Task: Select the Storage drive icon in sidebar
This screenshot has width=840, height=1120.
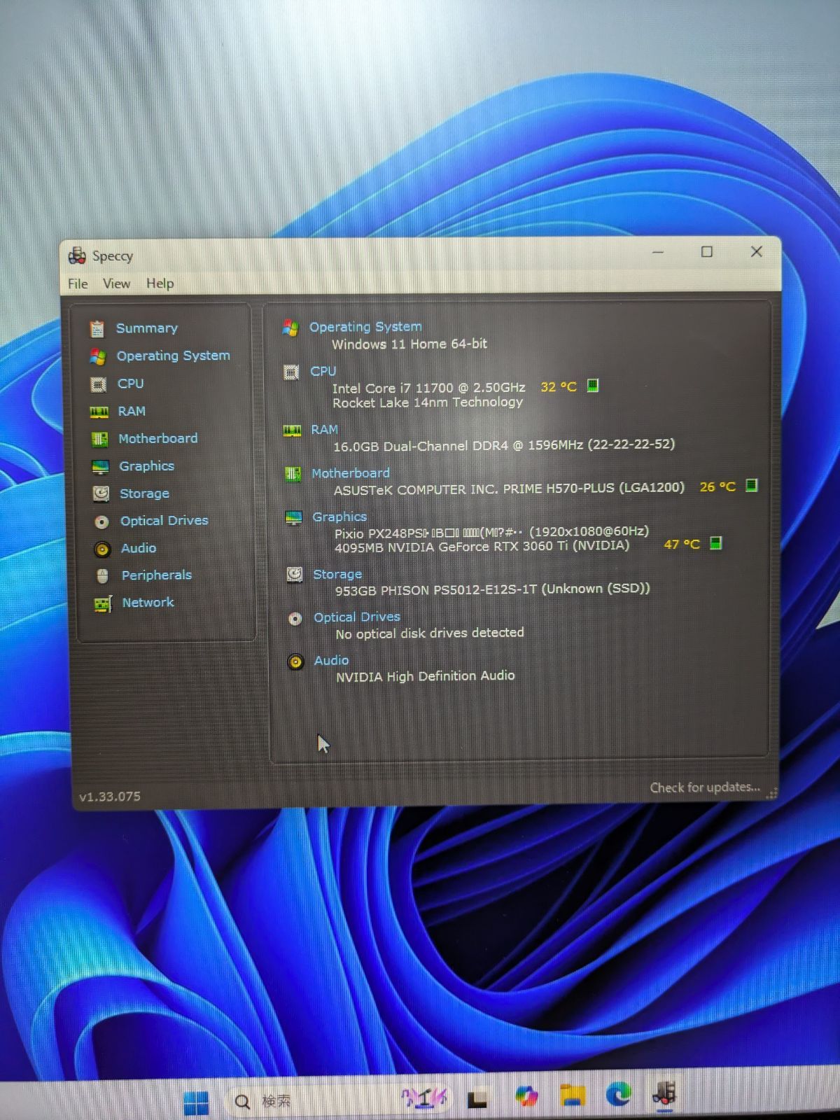Action: coord(101,493)
